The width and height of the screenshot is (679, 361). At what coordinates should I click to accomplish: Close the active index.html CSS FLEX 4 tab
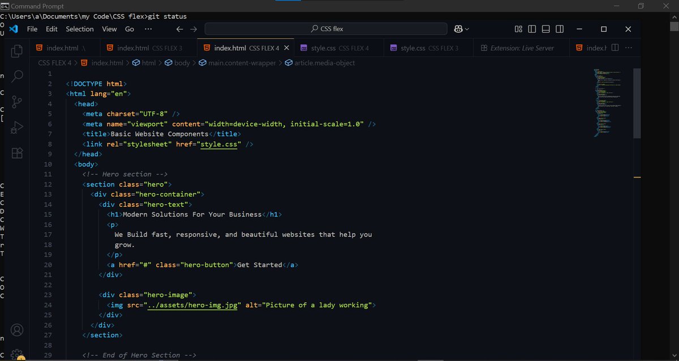(x=287, y=48)
